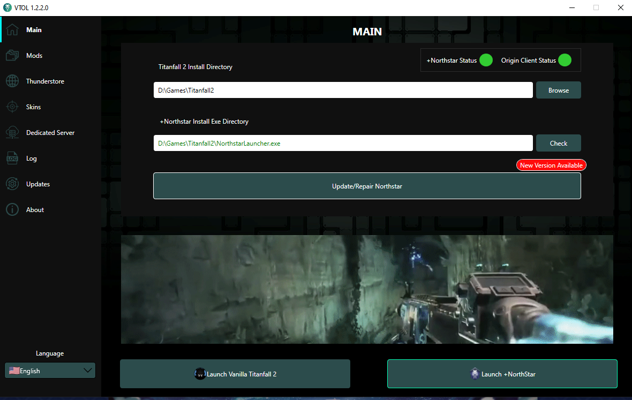The image size is (632, 400).
Task: Click the language dropdown chevron arrow
Action: pos(87,371)
